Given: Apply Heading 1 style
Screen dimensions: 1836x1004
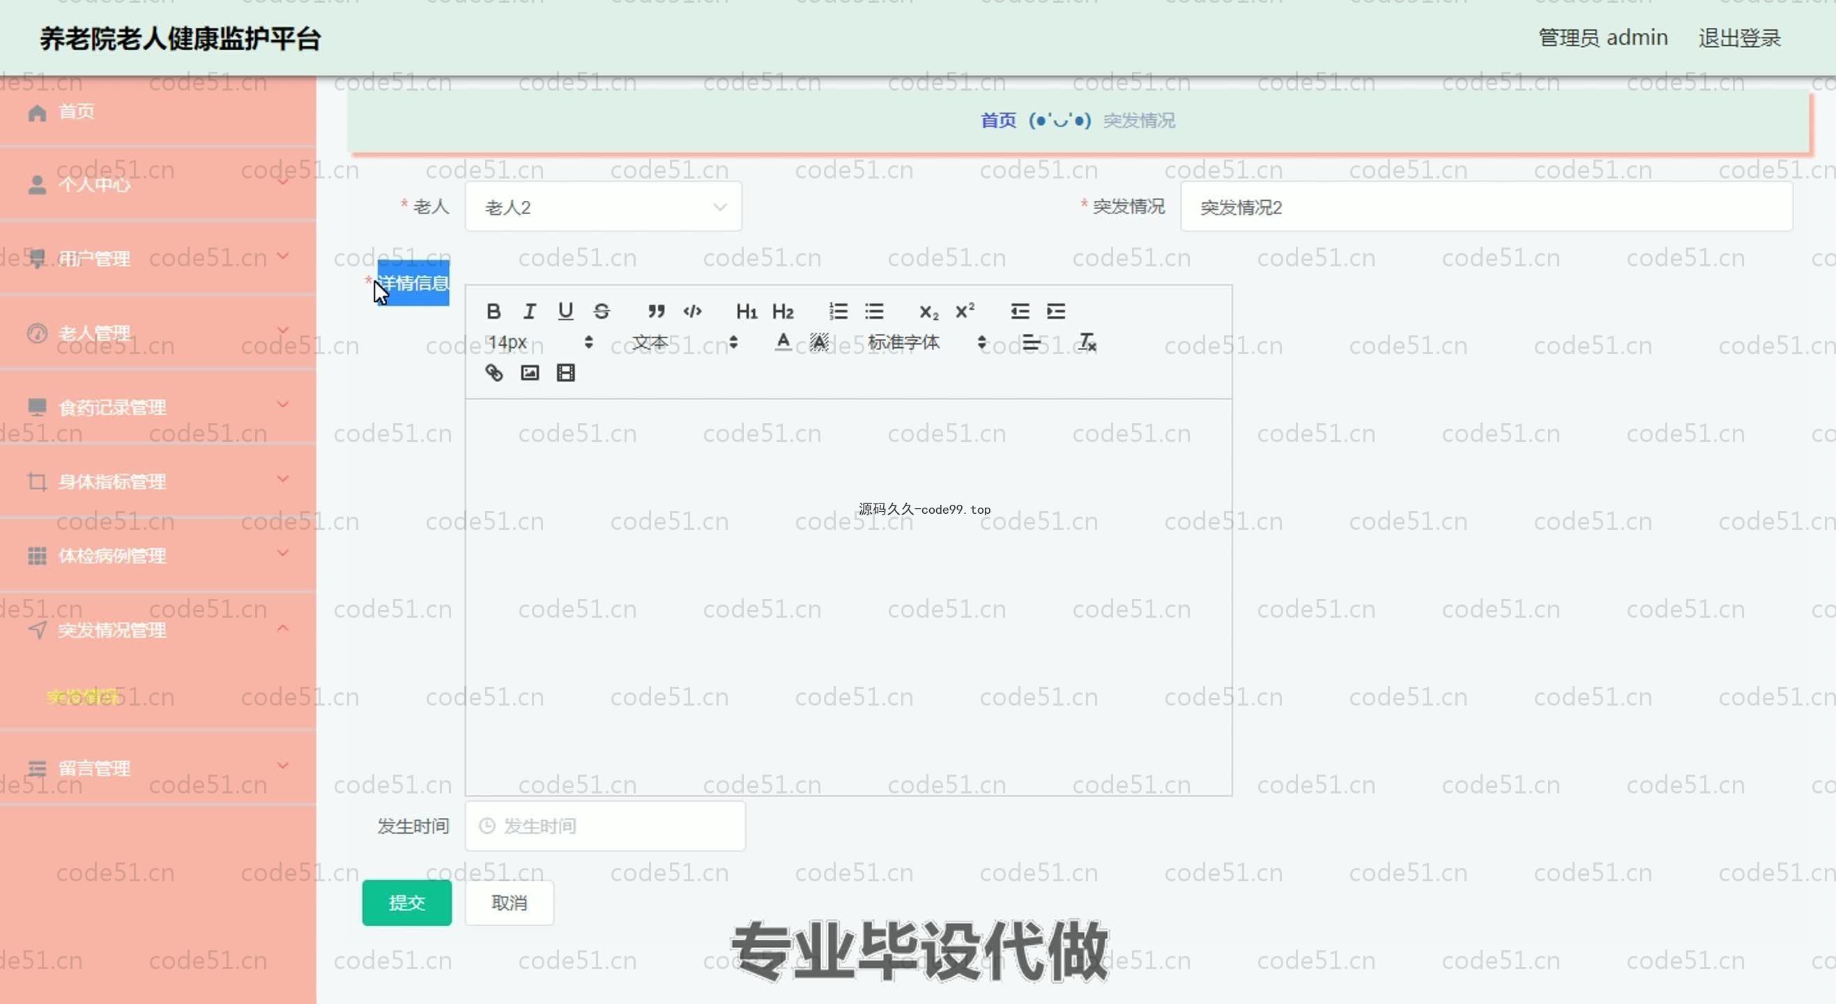Looking at the screenshot, I should [x=747, y=312].
